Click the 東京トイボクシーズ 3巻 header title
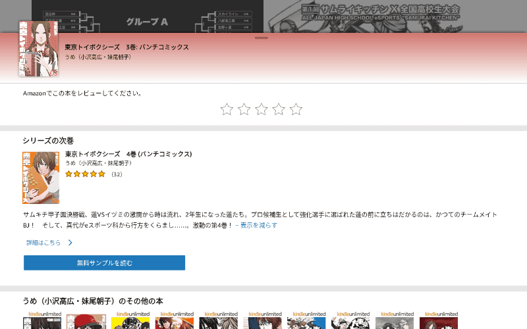 [126, 47]
